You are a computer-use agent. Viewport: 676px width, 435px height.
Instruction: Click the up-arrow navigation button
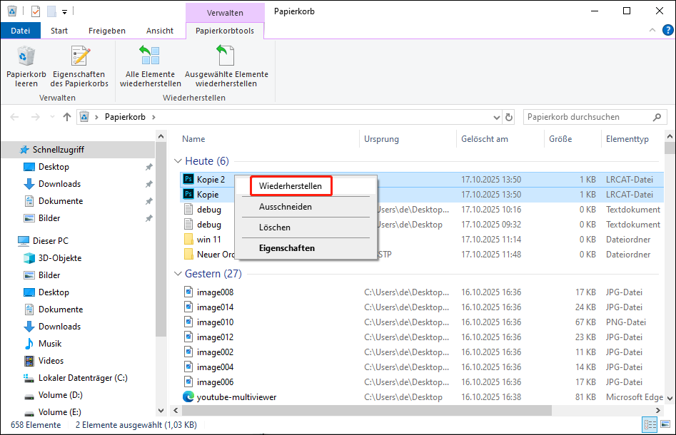(67, 117)
